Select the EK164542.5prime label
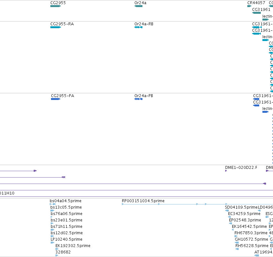 pos(249,226)
